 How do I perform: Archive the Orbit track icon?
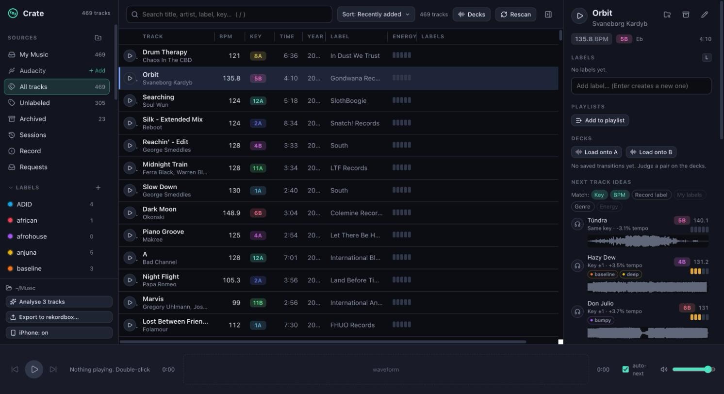coord(686,15)
